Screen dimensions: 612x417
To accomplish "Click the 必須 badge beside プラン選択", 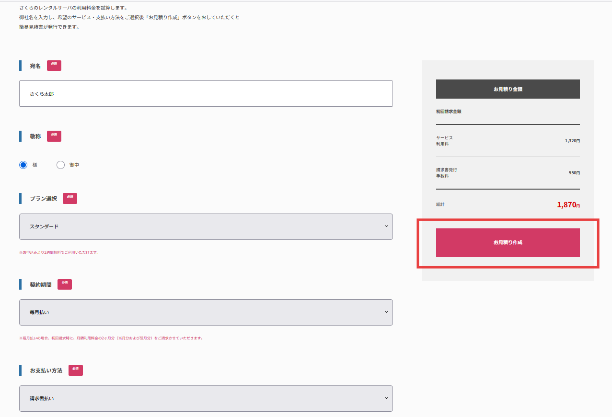I will click(x=69, y=198).
